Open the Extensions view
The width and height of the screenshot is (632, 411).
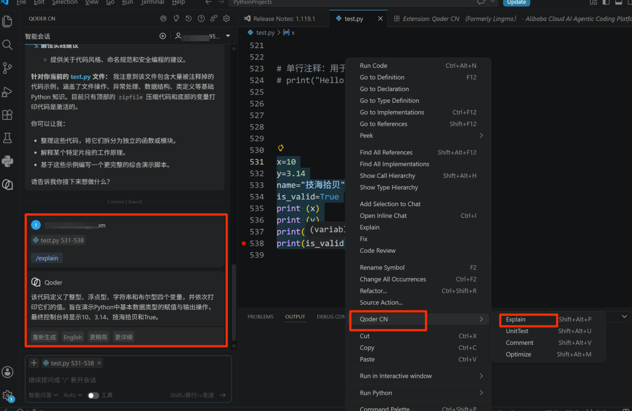pyautogui.click(x=8, y=115)
